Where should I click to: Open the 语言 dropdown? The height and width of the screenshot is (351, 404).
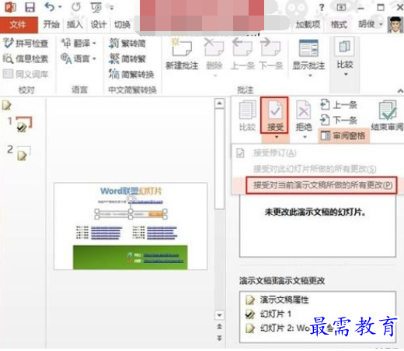coord(78,59)
